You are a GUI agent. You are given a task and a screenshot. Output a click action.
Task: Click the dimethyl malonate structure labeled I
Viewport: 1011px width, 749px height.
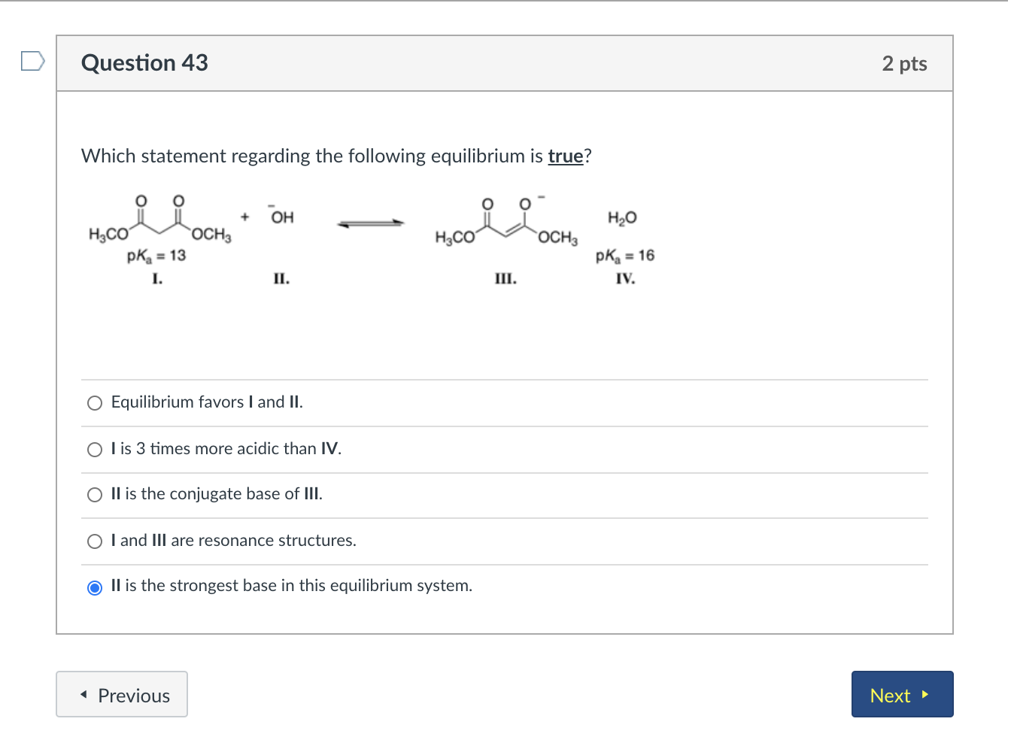(159, 219)
